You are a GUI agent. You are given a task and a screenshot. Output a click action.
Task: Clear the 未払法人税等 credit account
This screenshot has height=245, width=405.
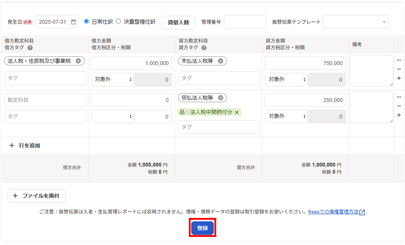pos(220,61)
